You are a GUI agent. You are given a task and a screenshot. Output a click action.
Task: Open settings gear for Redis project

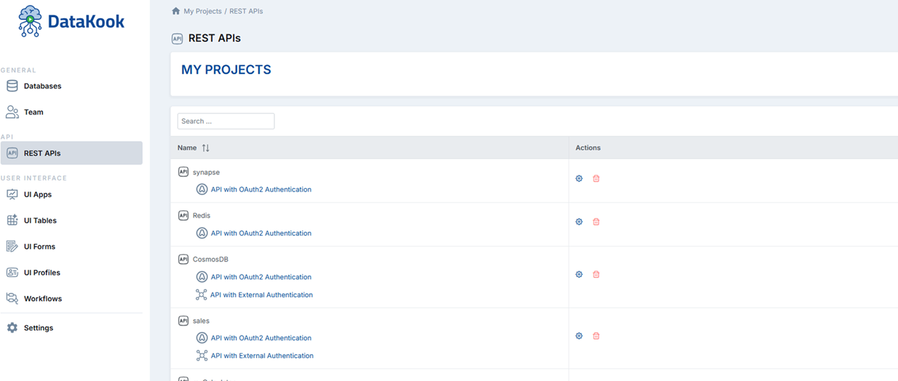point(579,222)
